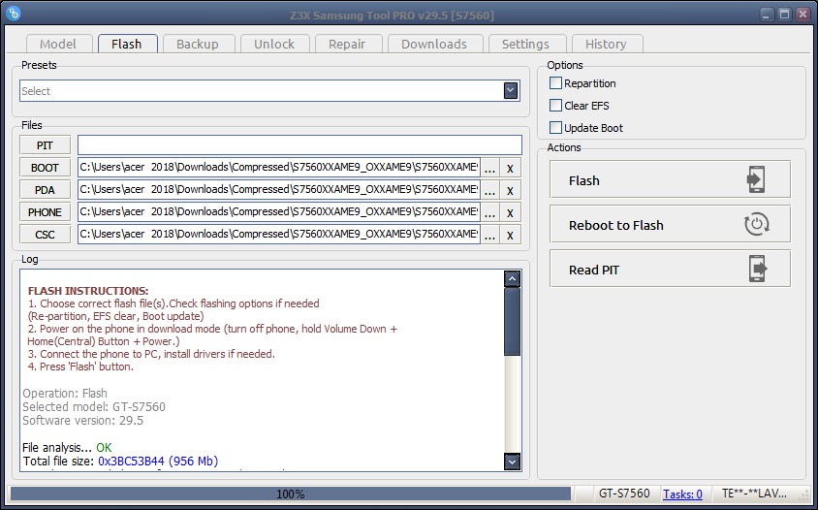Screen dimensions: 818x510
Task: Clear the BOOT file with its X button
Action: click(x=510, y=168)
